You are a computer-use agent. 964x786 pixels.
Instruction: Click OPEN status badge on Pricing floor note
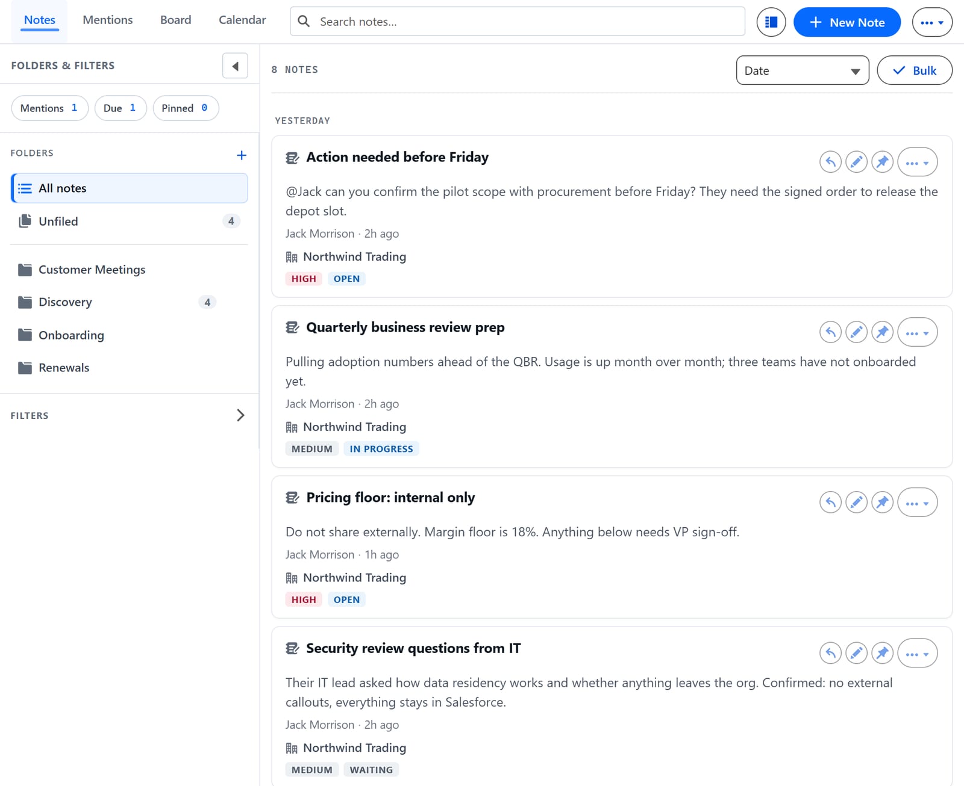(346, 599)
